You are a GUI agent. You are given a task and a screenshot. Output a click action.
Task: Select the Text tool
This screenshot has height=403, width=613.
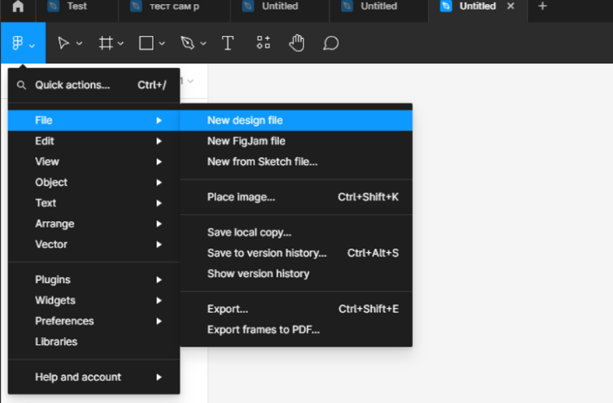click(228, 43)
